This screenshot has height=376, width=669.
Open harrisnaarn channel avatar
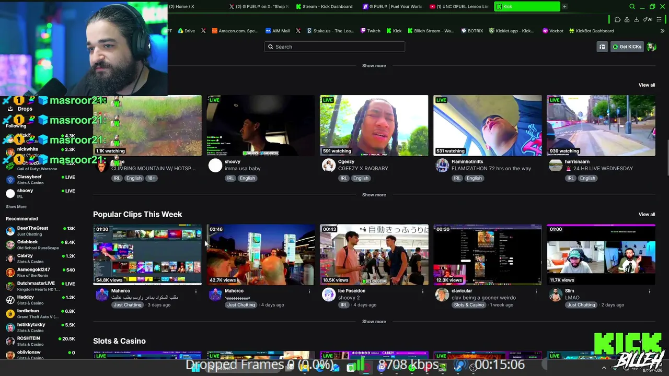[556, 166]
